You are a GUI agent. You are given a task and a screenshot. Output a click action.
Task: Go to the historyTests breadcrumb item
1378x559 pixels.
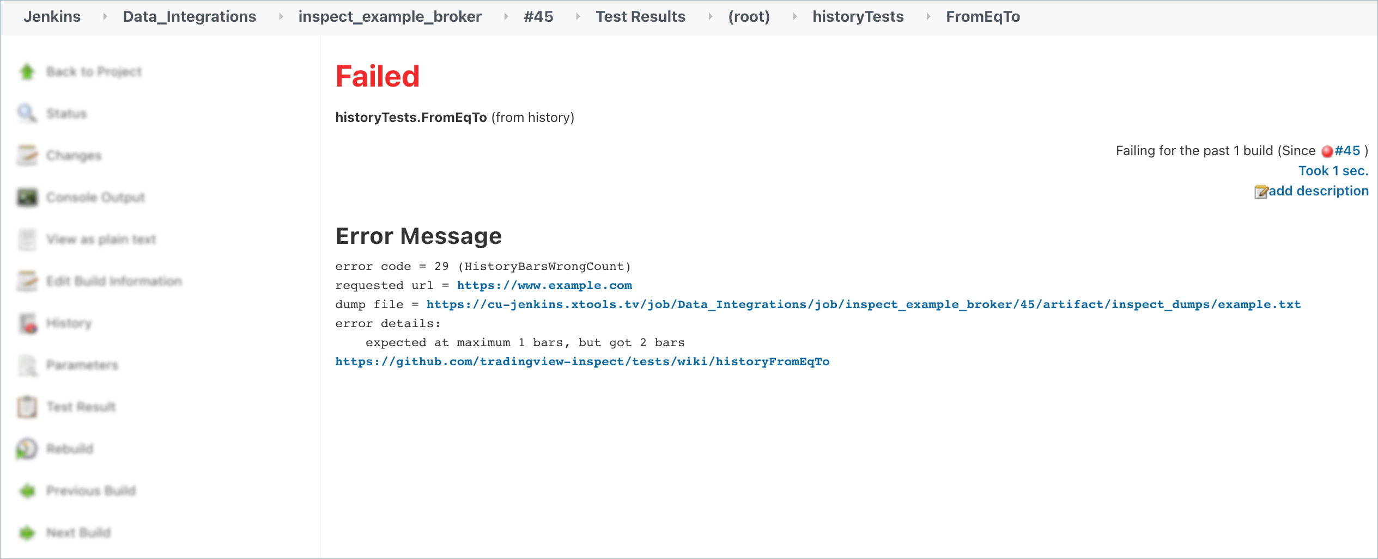[x=858, y=17]
